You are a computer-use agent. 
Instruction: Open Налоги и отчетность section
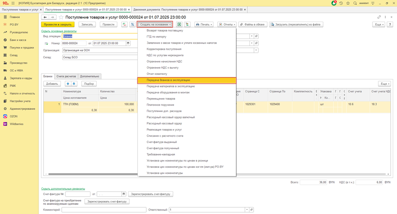tap(22, 93)
